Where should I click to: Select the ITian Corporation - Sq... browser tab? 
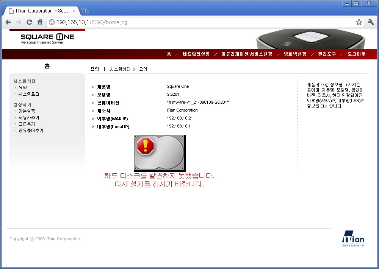point(42,11)
